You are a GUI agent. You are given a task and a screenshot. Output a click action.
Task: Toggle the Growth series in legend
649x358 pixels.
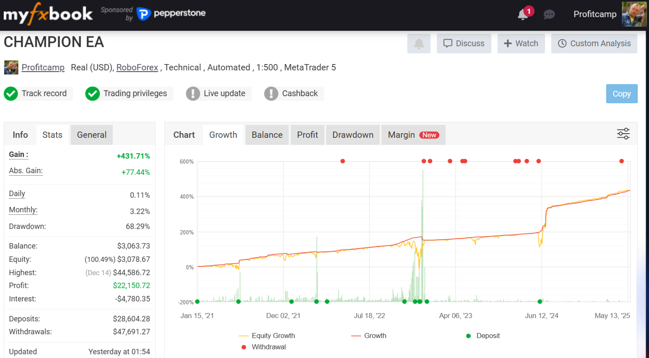[369, 336]
